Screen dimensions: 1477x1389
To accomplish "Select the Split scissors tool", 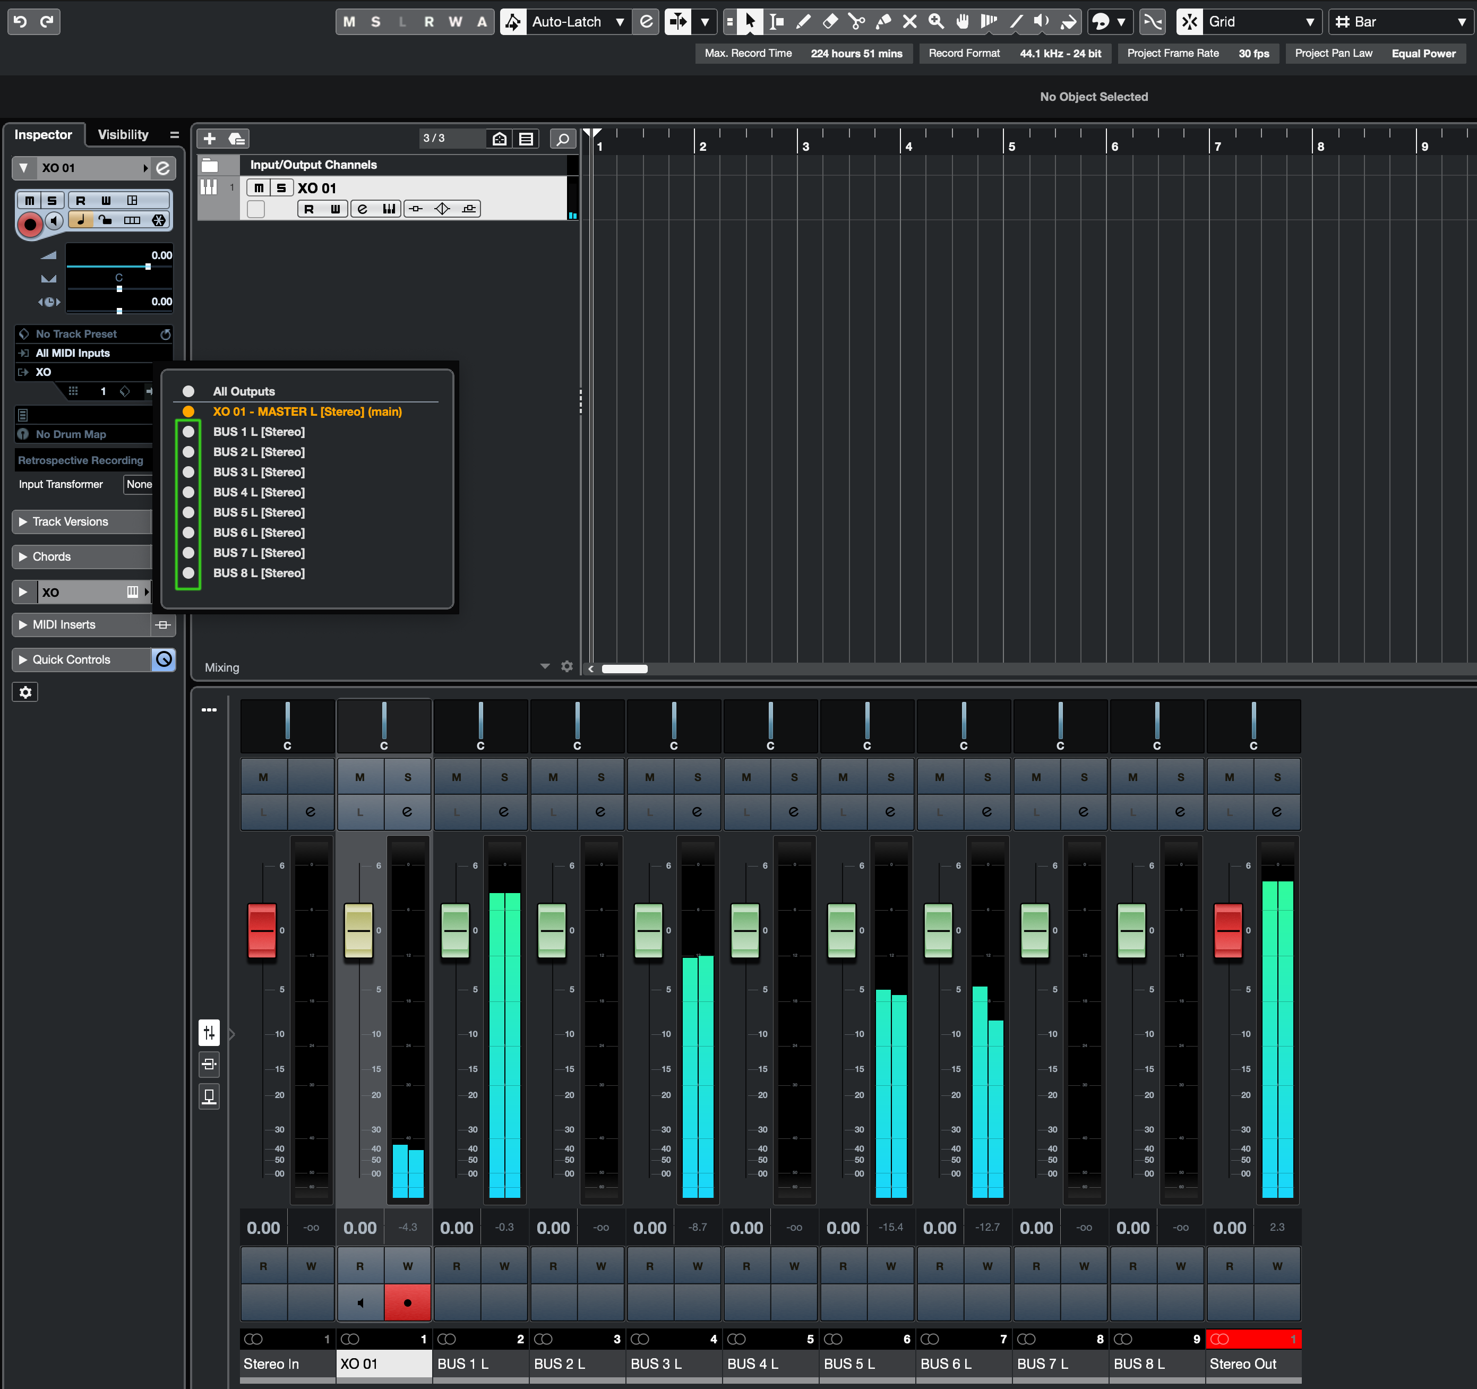I will click(x=857, y=22).
